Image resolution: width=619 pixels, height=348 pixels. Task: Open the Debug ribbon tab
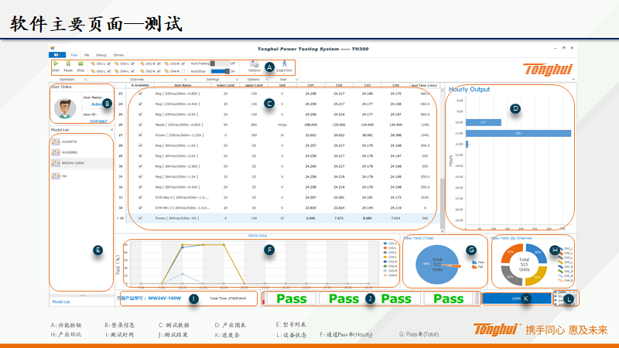pyautogui.click(x=101, y=55)
